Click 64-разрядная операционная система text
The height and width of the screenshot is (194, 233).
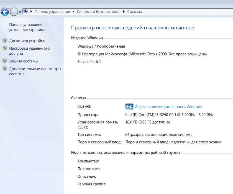159,135
